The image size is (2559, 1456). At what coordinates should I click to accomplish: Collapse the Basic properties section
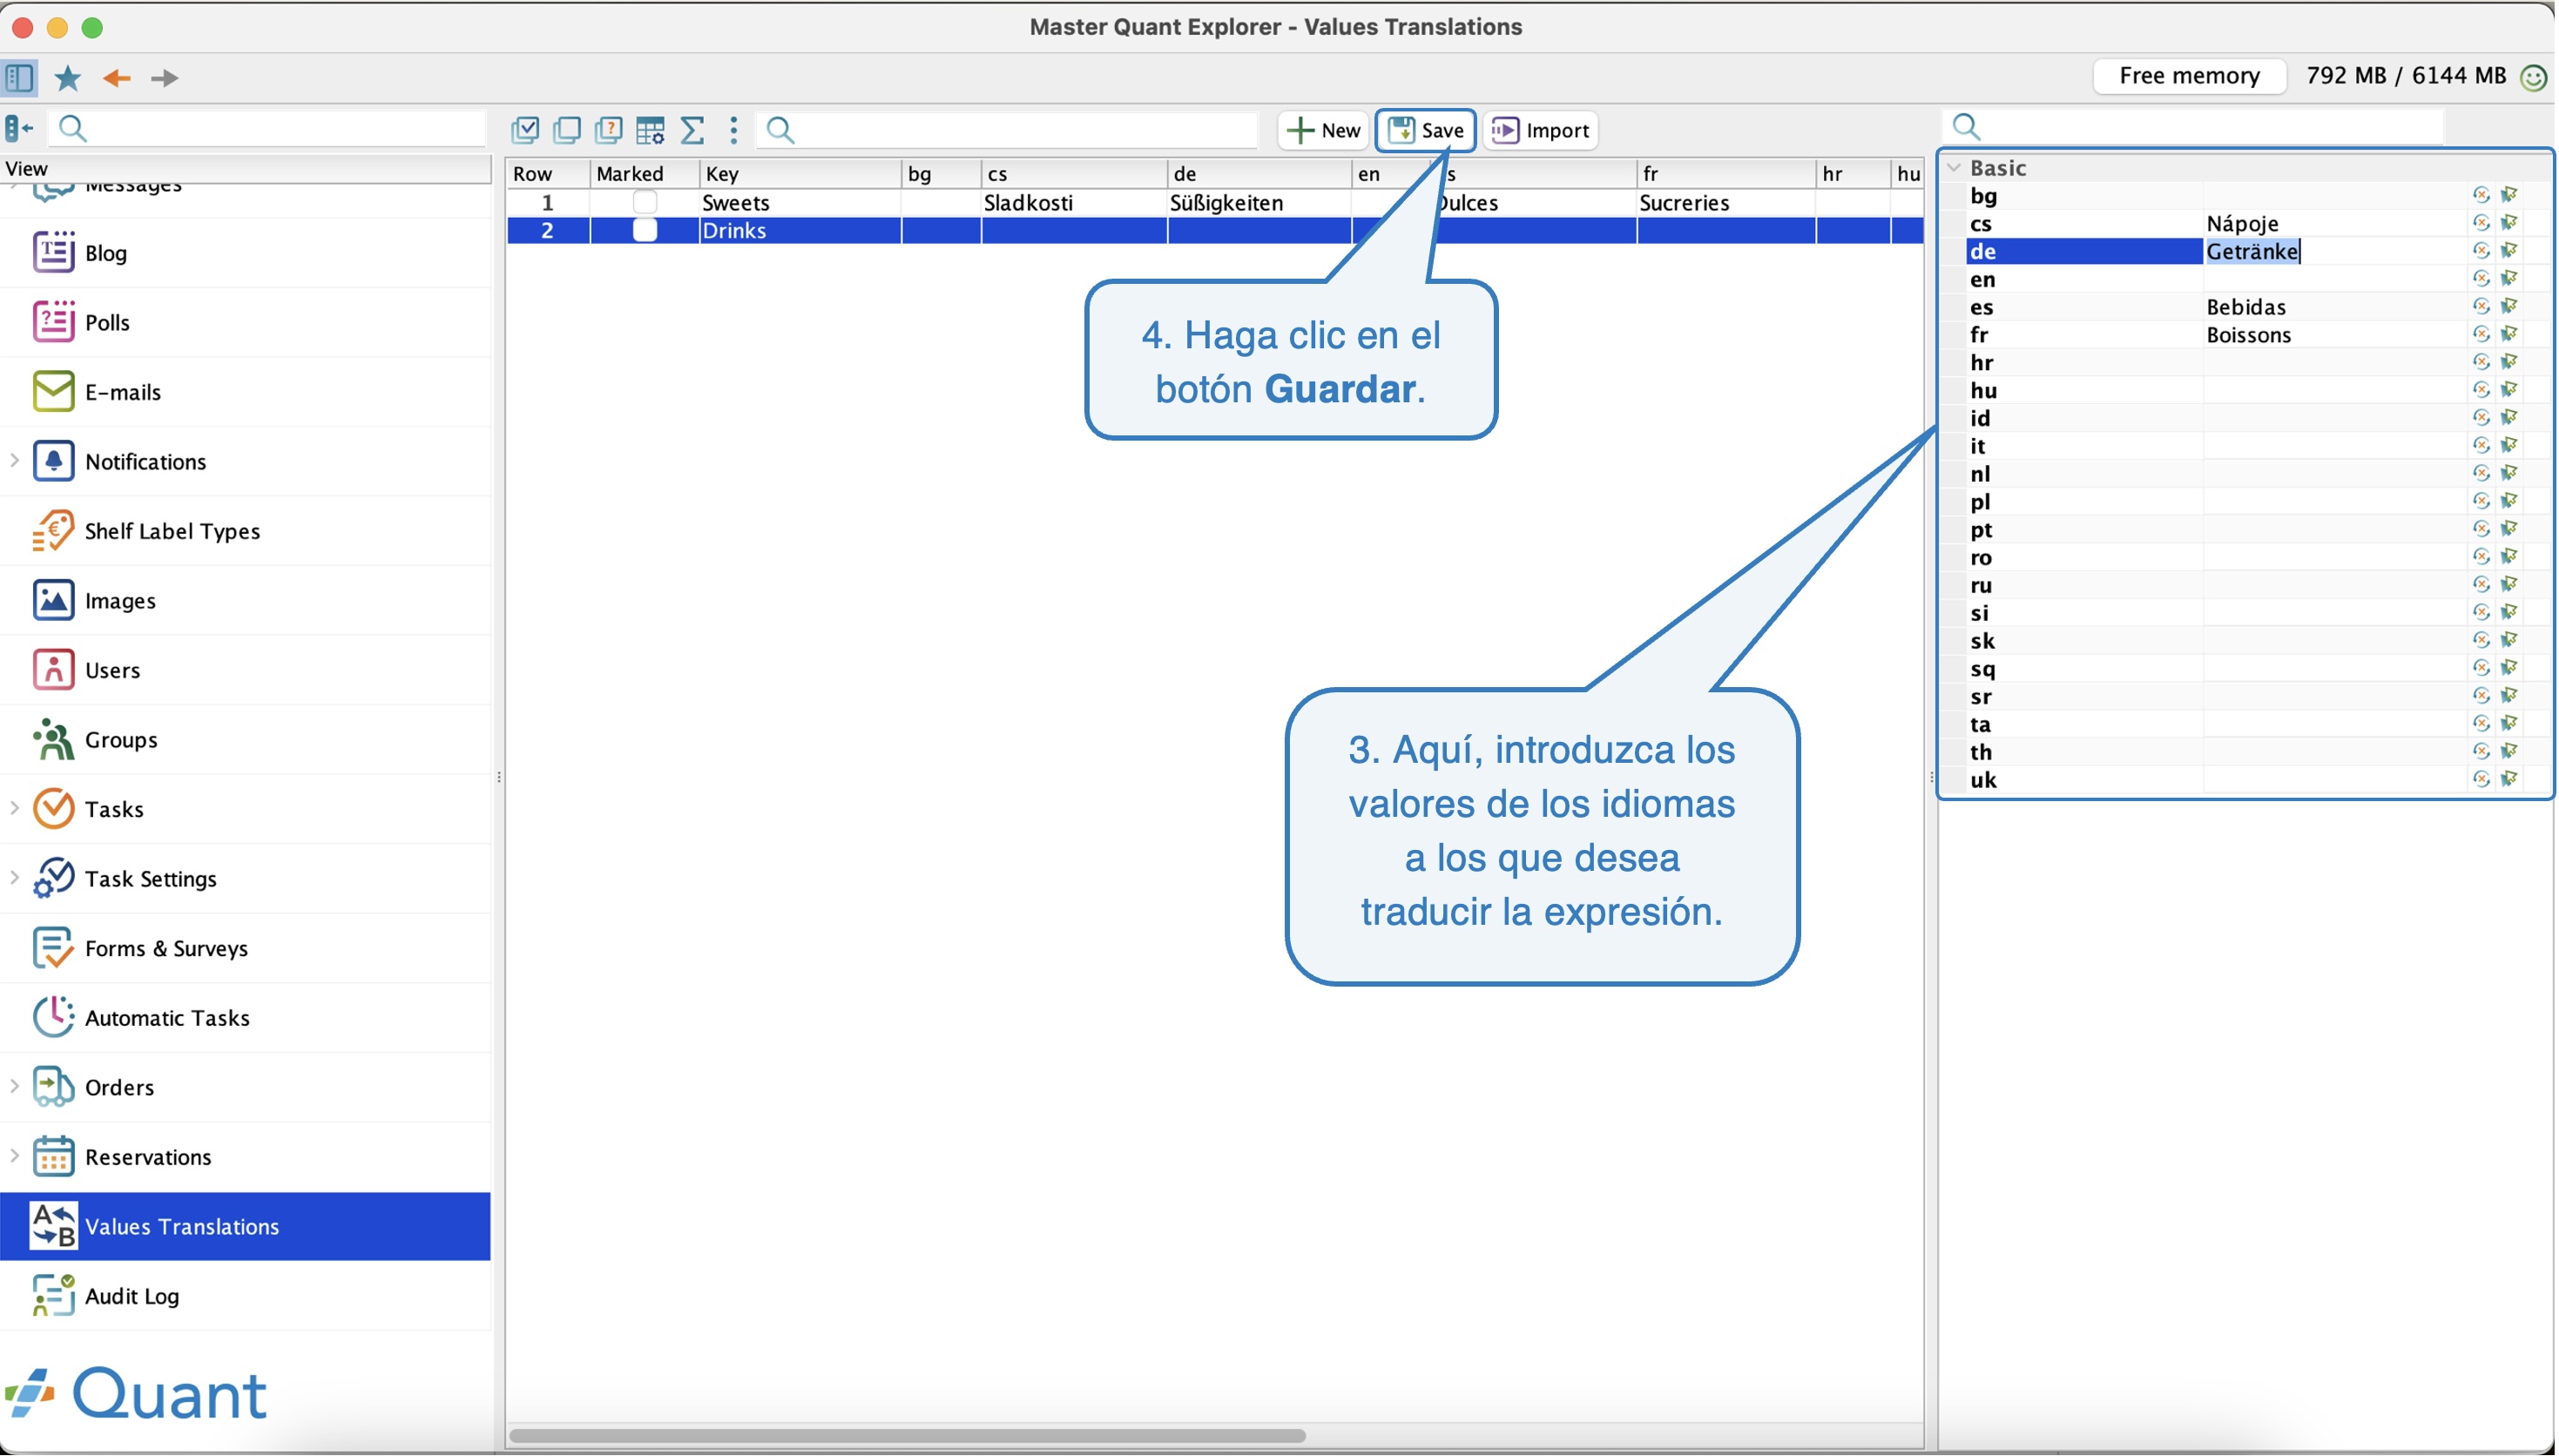pos(1955,168)
